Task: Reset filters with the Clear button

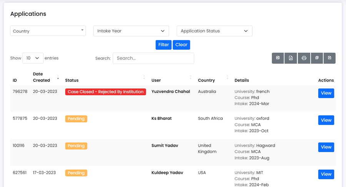Action: [181, 45]
